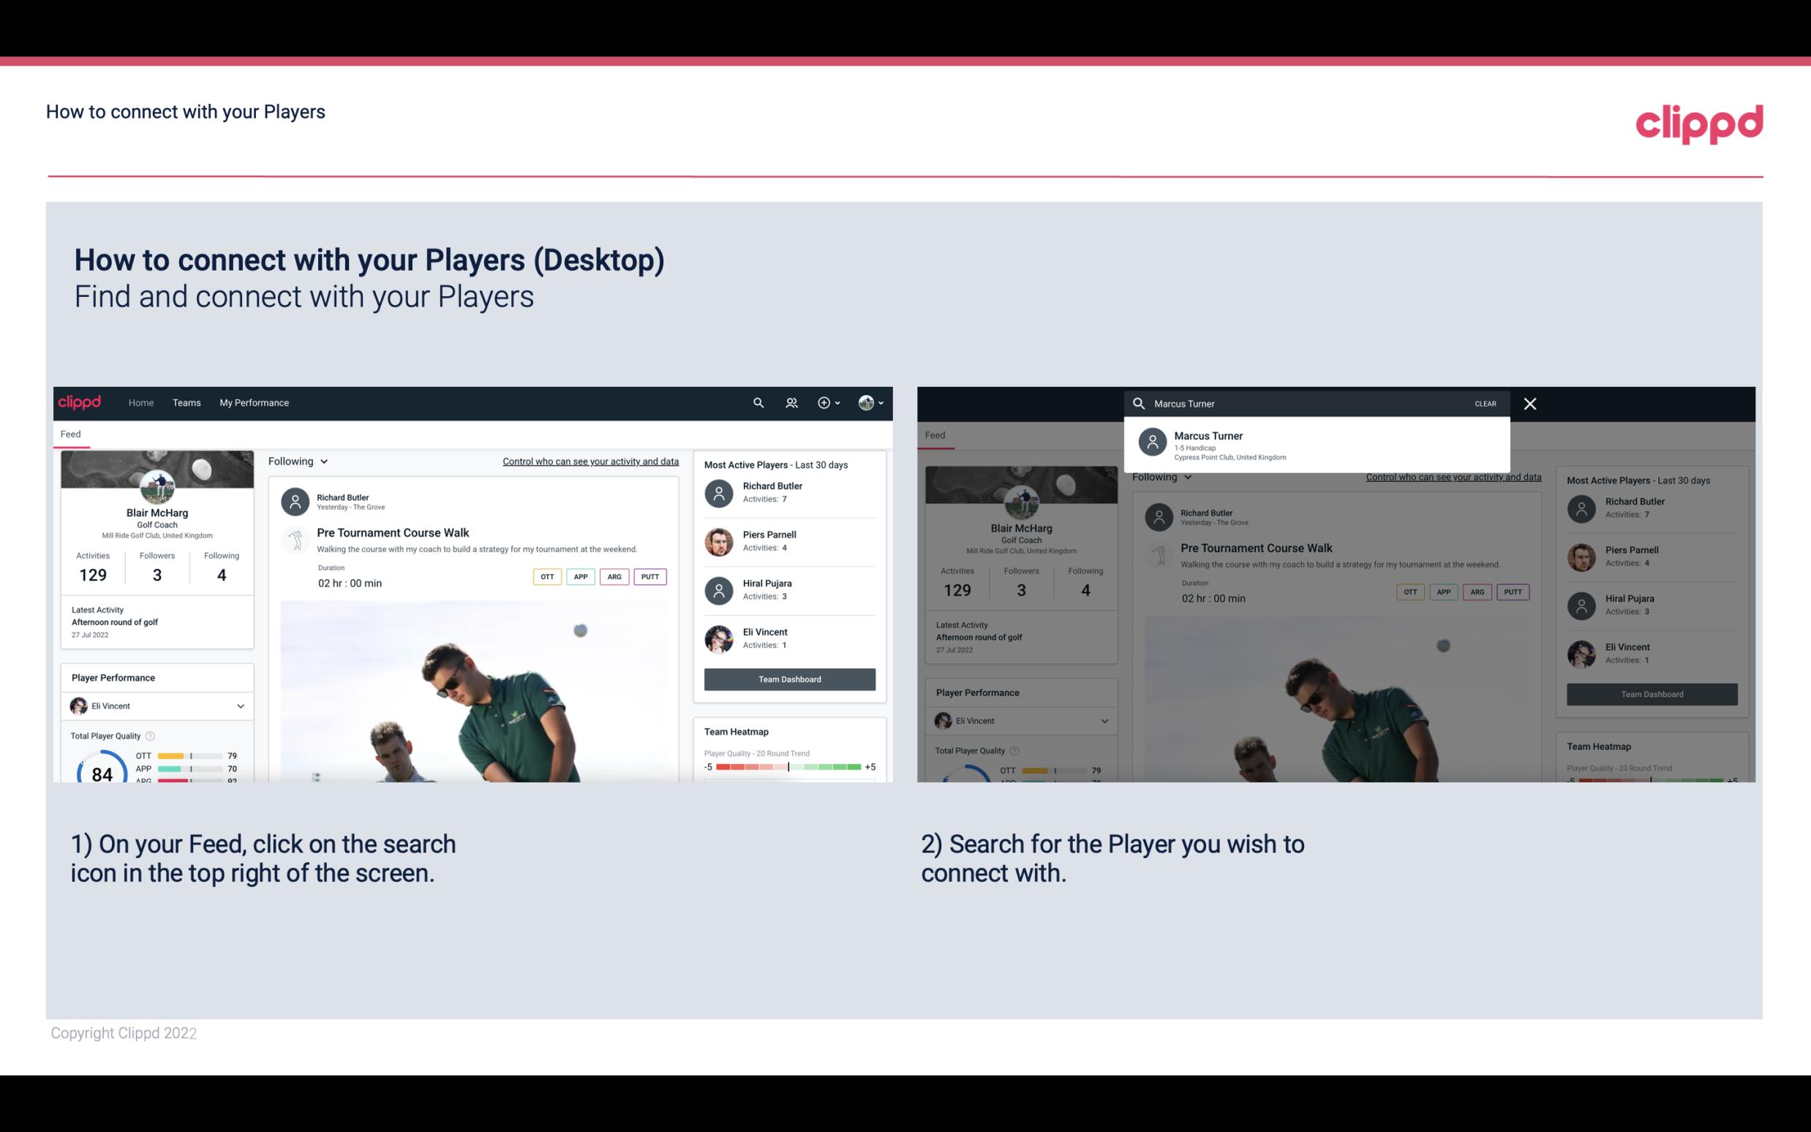The image size is (1811, 1132).
Task: Click Team Dashboard button
Action: point(788,678)
